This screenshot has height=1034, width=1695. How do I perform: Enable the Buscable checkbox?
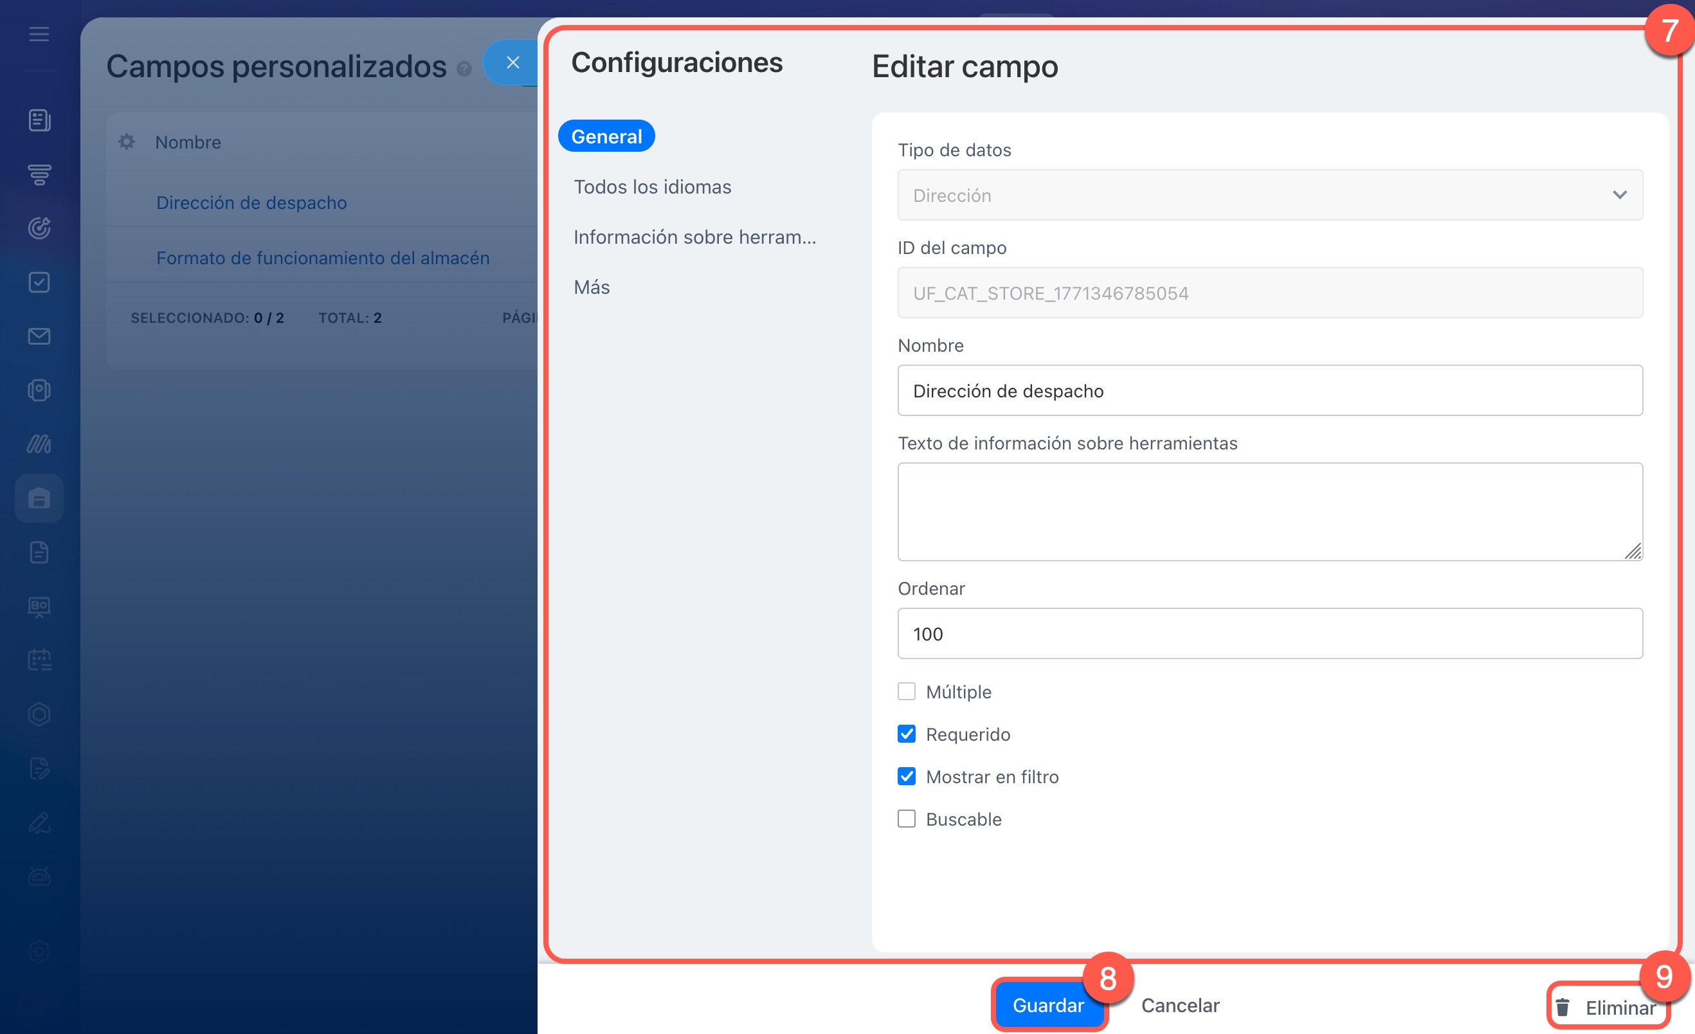click(907, 819)
